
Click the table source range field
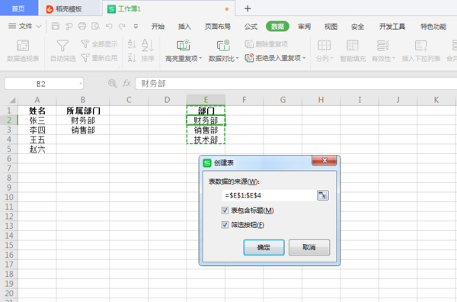(x=269, y=195)
